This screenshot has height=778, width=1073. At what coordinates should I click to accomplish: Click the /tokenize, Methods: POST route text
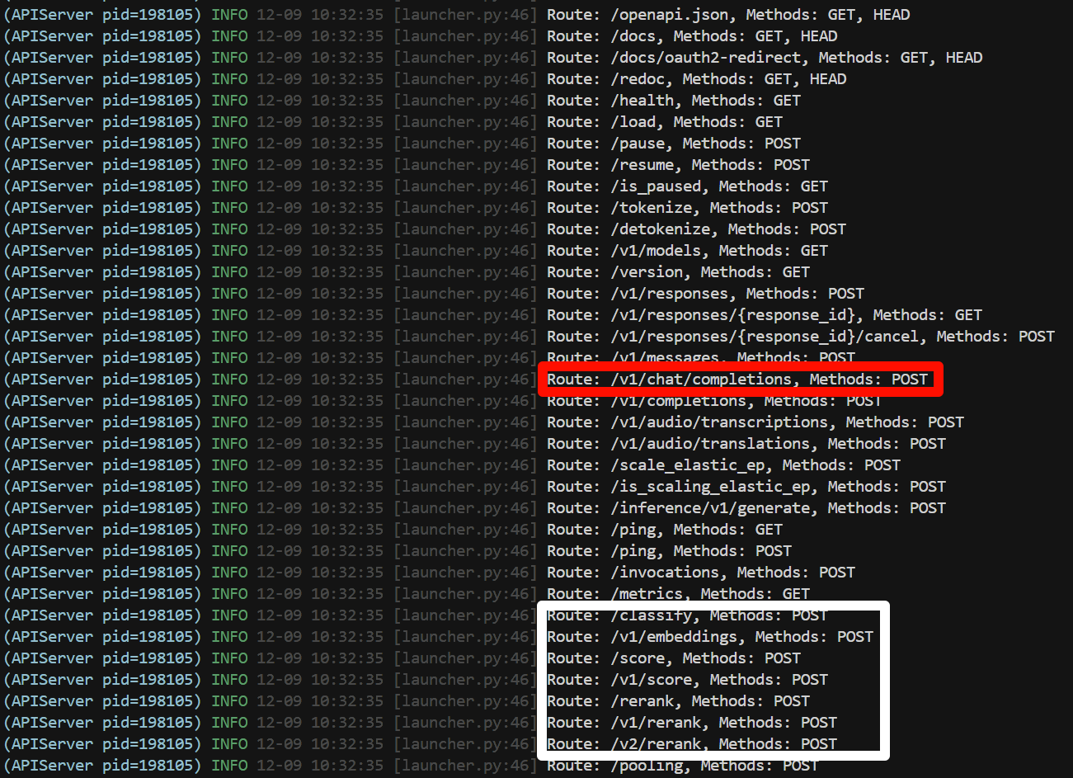point(687,208)
